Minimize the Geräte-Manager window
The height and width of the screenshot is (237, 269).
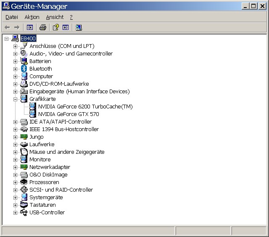click(245, 6)
